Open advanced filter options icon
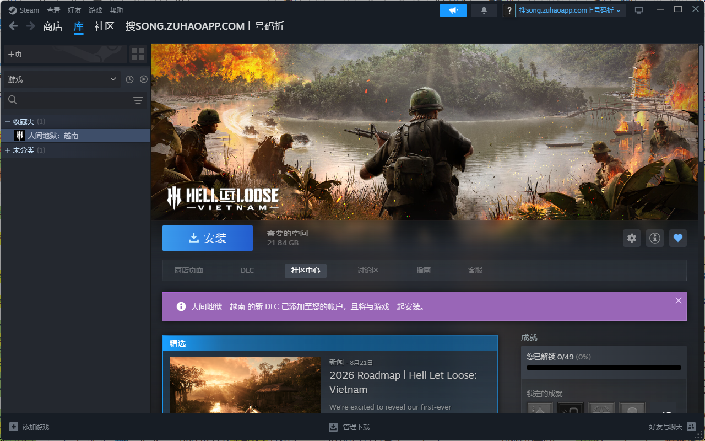705x441 pixels. [x=138, y=100]
